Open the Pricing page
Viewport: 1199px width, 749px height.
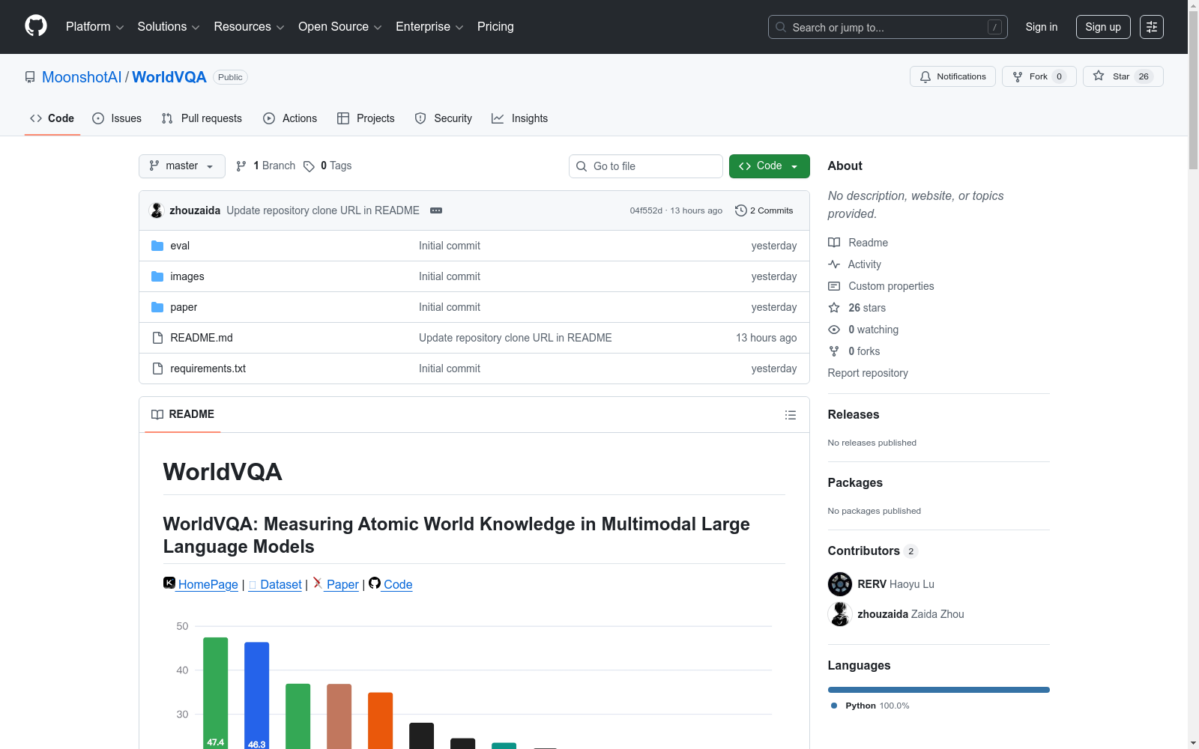coord(495,27)
